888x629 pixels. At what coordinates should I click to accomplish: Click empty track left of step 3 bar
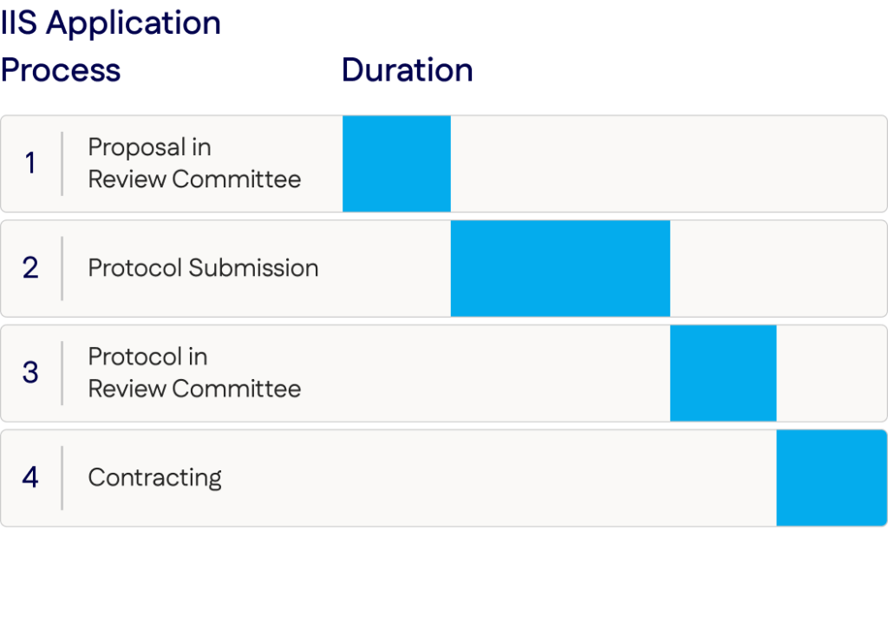(486, 373)
